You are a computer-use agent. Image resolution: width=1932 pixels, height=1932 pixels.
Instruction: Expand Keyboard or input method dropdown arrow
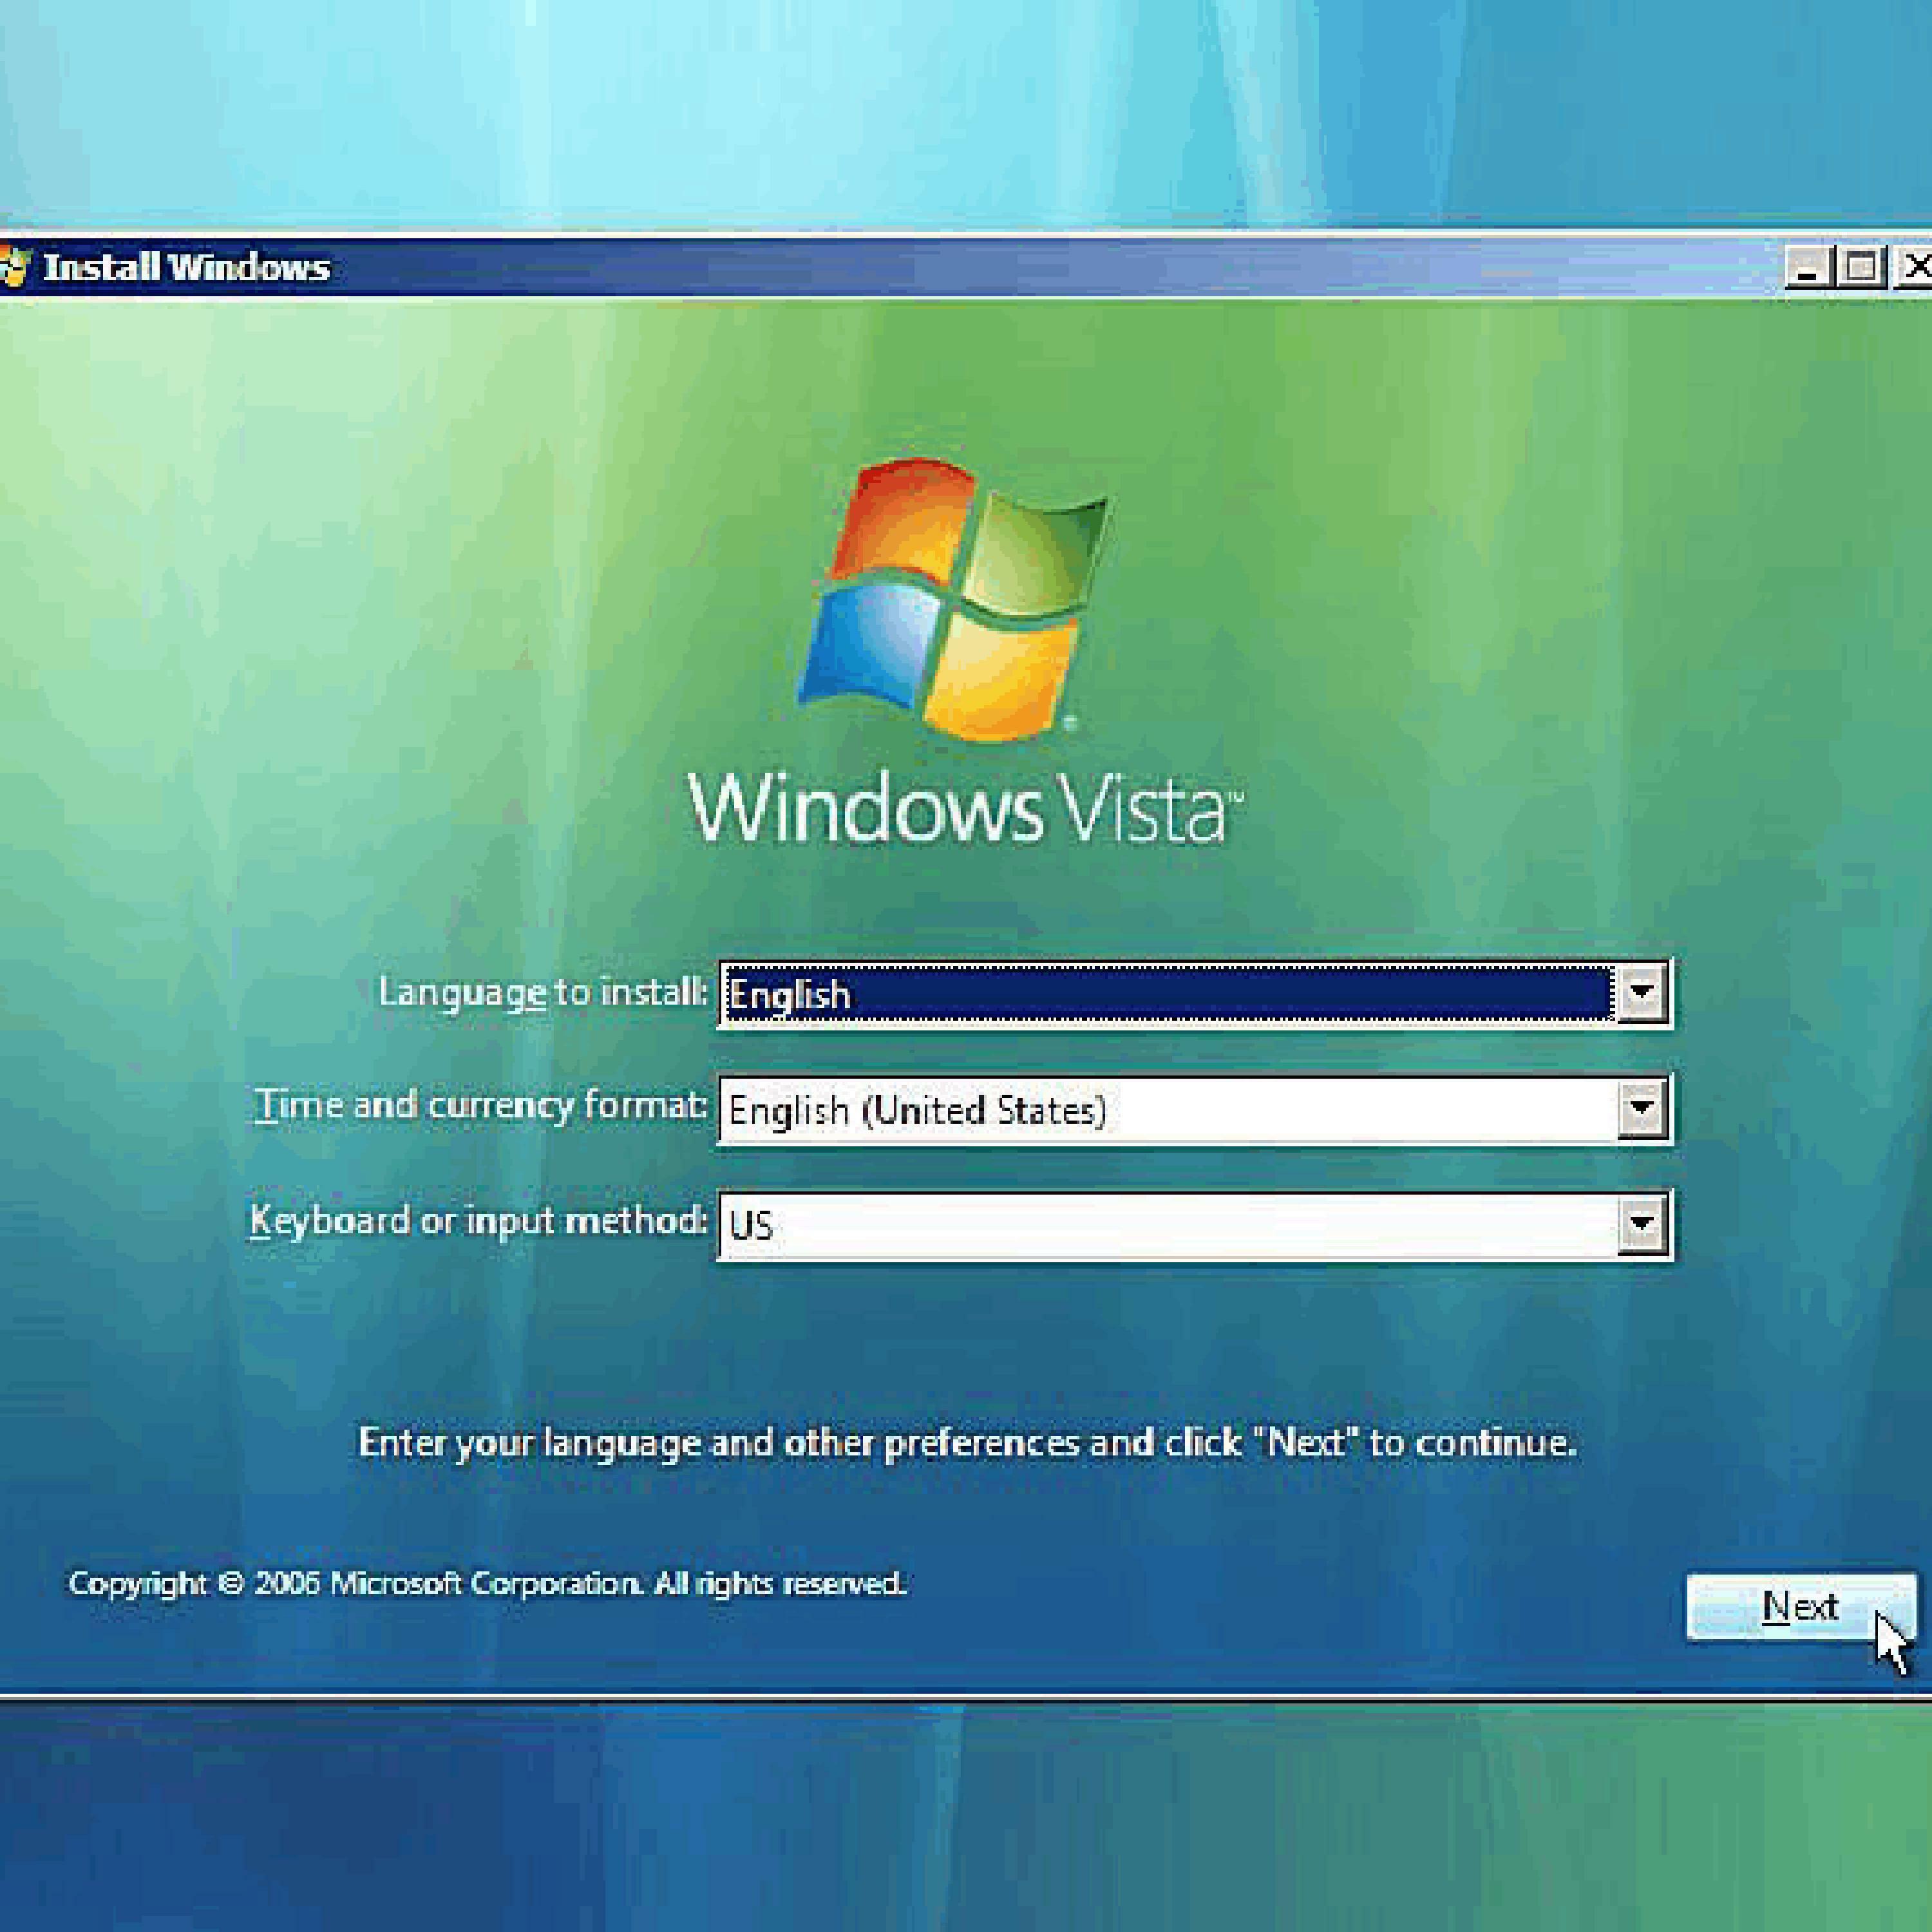click(x=1641, y=1224)
